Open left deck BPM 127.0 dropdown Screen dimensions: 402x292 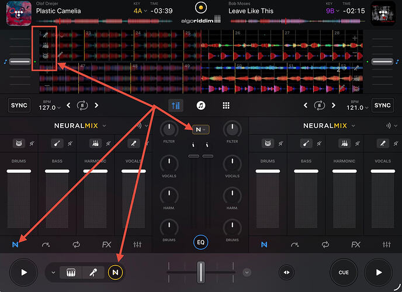pyautogui.click(x=50, y=107)
